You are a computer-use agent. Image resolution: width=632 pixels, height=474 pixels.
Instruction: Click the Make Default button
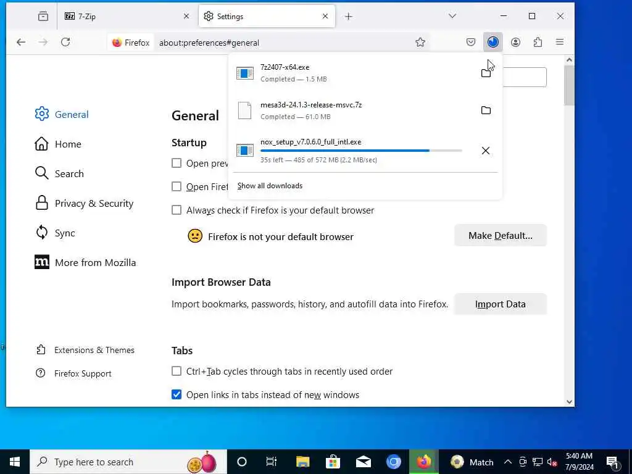[x=500, y=235]
